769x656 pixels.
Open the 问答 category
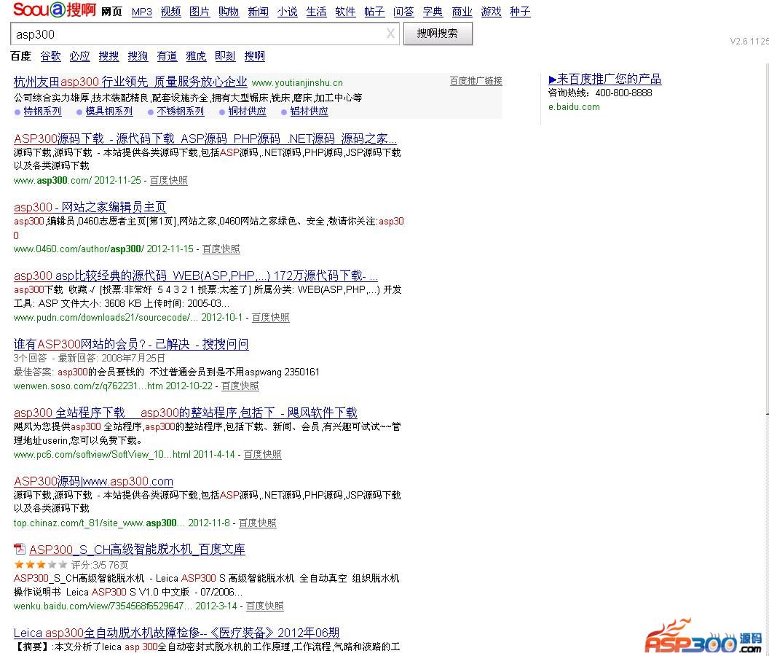403,12
